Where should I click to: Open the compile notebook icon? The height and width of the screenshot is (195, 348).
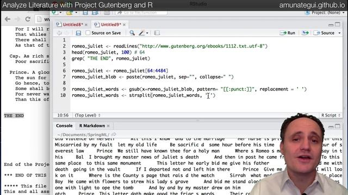pos(157,33)
